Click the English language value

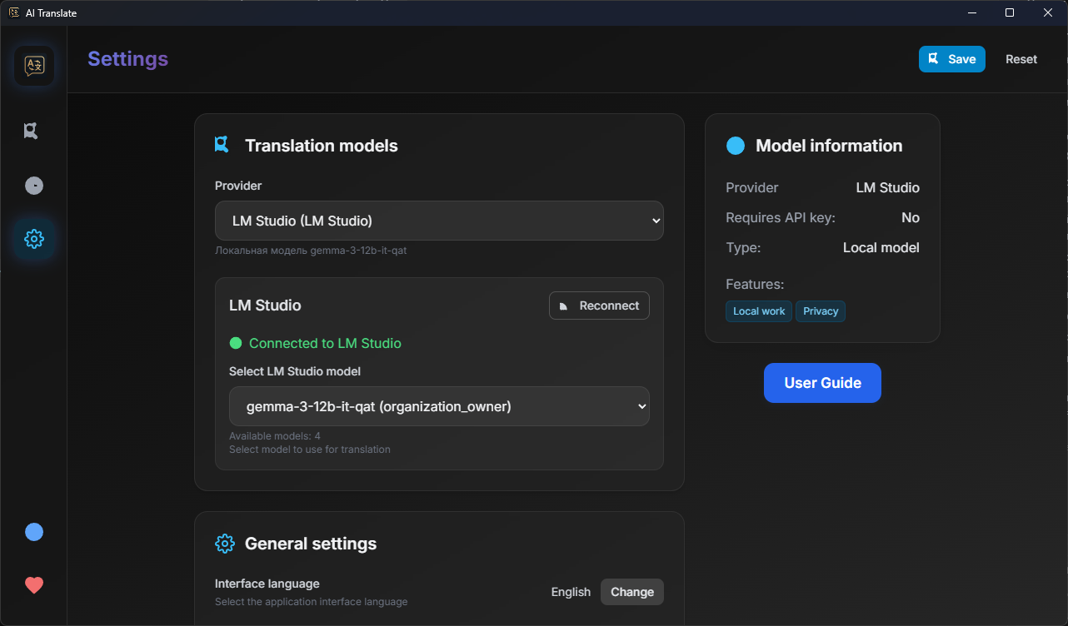pyautogui.click(x=571, y=592)
